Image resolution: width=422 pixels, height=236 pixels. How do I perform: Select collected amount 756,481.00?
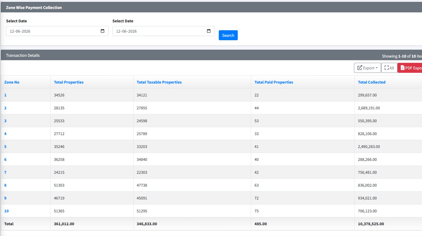pos(367,172)
